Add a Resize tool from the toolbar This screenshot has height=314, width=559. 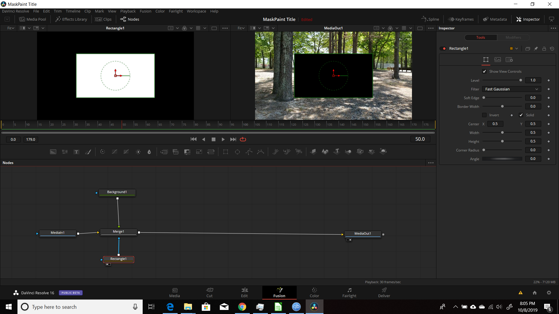199,152
